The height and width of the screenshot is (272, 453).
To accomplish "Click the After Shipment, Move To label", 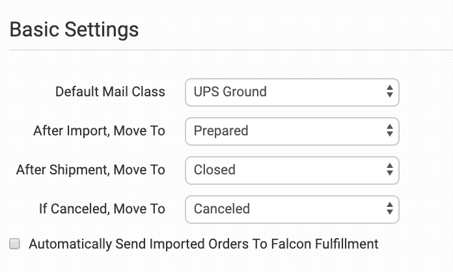I will 90,170.
